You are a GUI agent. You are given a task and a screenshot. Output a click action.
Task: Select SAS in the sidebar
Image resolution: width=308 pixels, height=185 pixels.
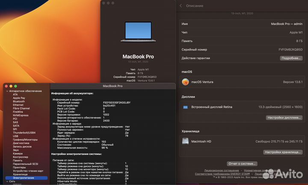coord(15,122)
